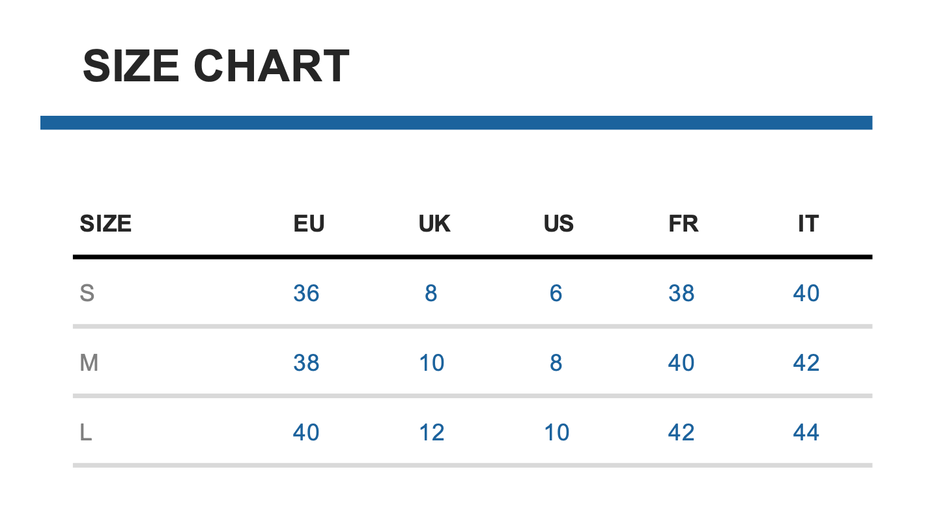The image size is (934, 510).
Task: Click the SIZE column header
Action: [x=106, y=224]
